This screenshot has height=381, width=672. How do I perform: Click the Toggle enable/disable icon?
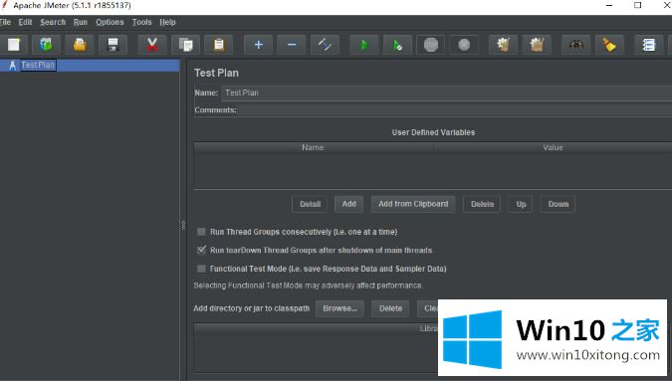click(x=325, y=45)
